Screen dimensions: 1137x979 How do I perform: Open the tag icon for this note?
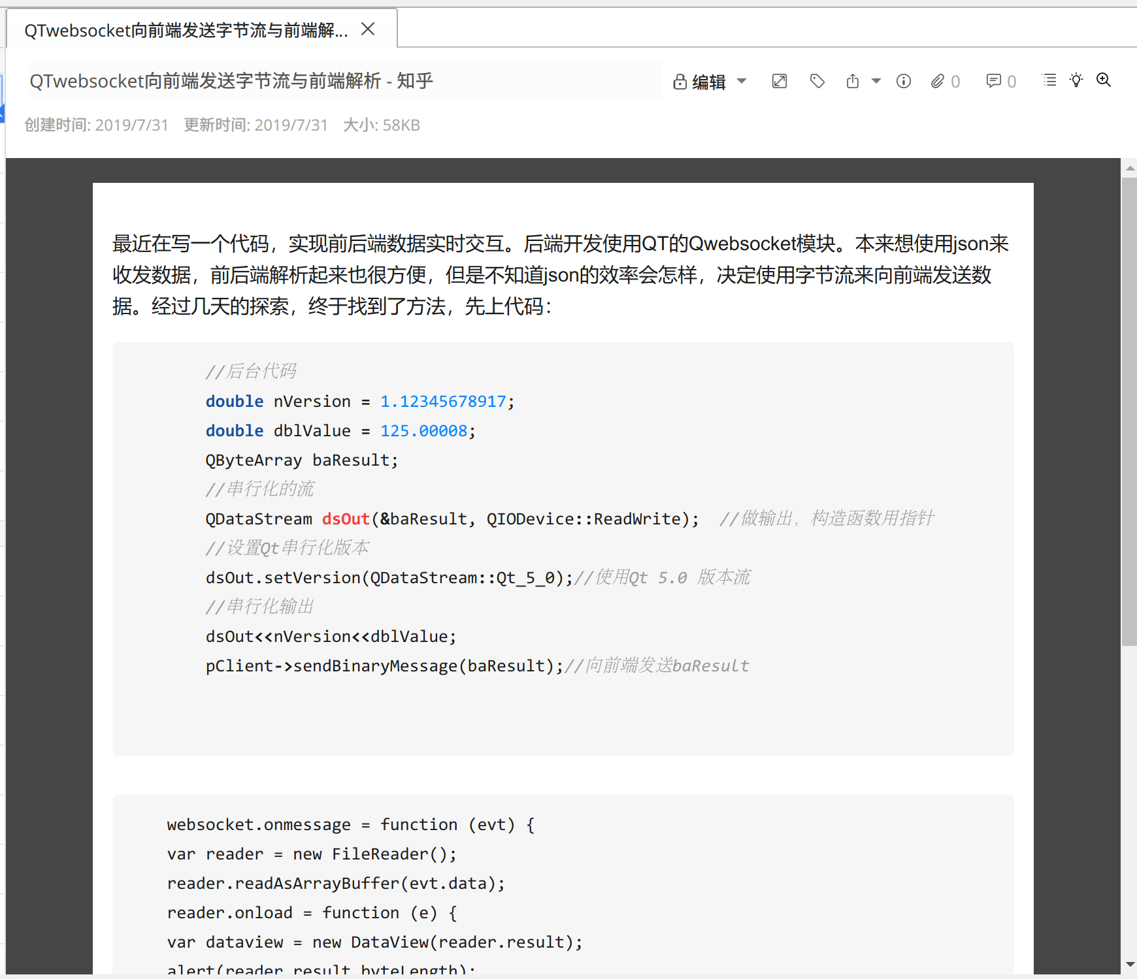click(817, 81)
